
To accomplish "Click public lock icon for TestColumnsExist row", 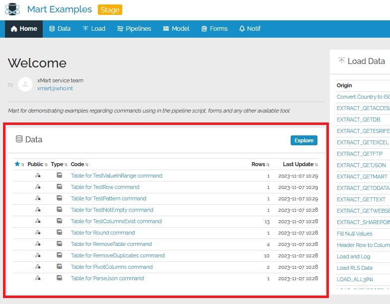I will tap(38, 221).
